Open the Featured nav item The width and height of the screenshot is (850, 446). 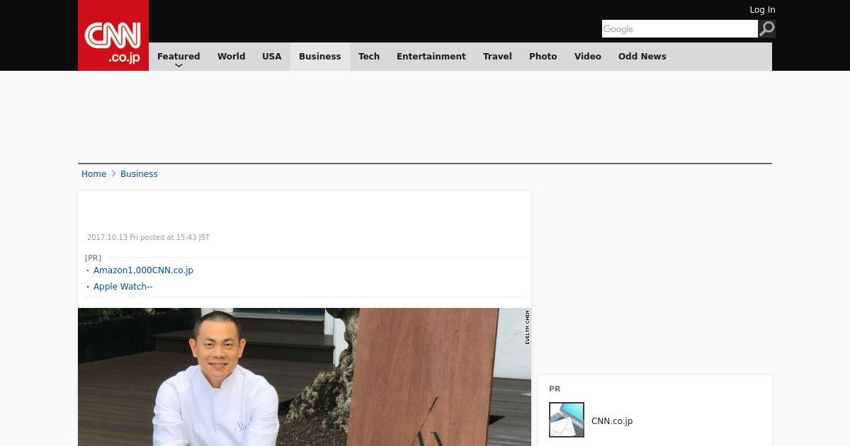pos(178,57)
